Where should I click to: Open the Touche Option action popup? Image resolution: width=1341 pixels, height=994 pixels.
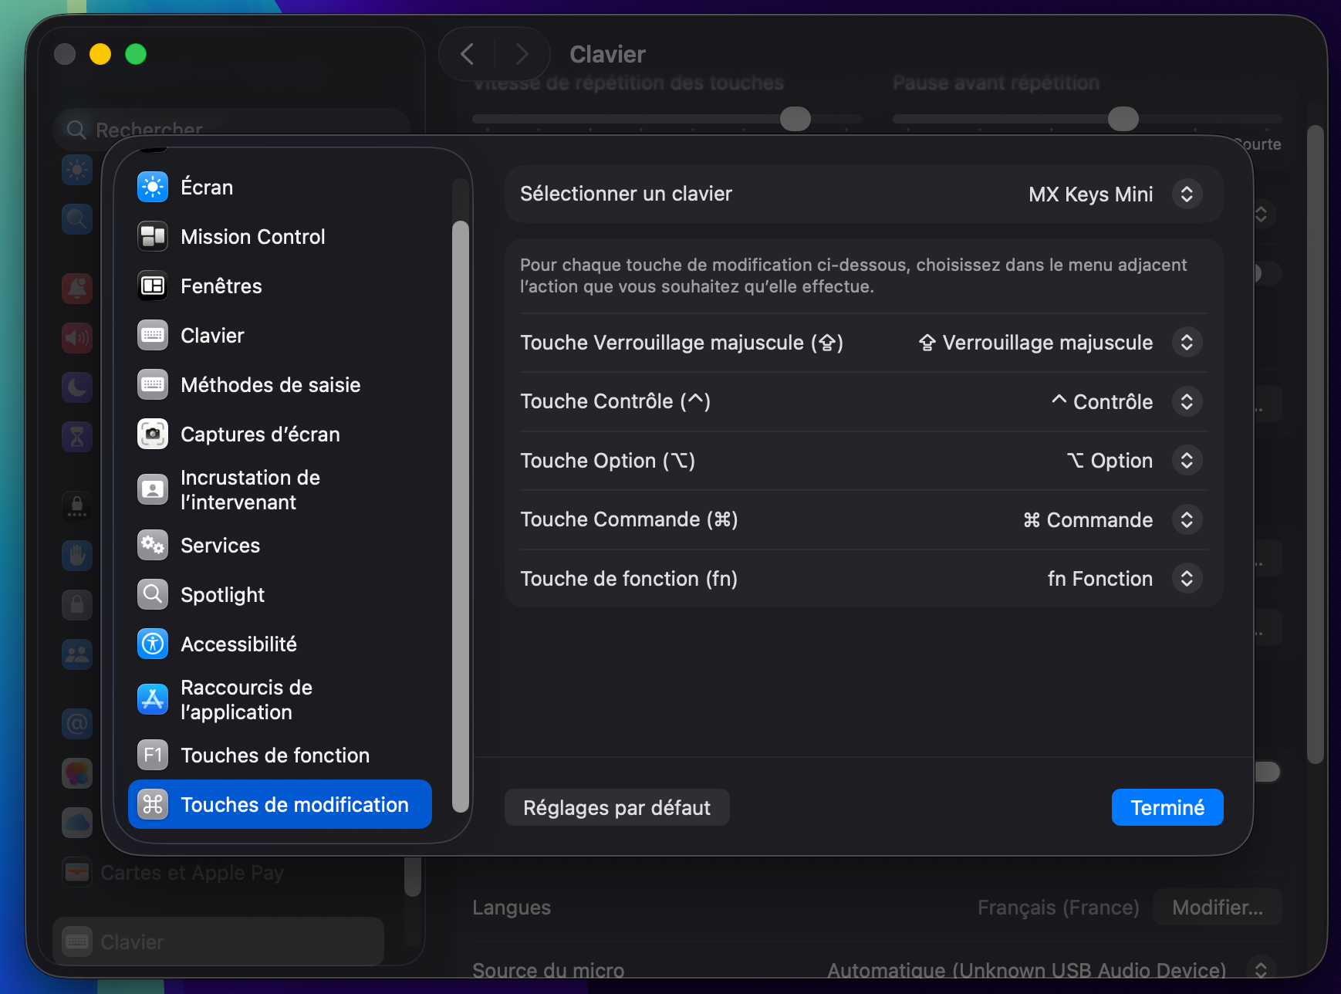point(1186,461)
